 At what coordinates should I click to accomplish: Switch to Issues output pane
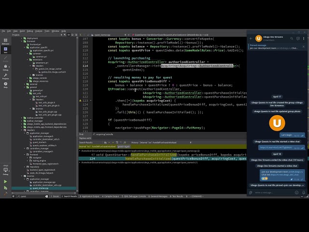tap(55, 196)
